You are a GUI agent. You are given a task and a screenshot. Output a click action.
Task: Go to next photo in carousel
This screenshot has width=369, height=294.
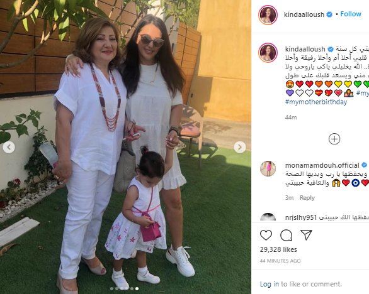coord(240,147)
